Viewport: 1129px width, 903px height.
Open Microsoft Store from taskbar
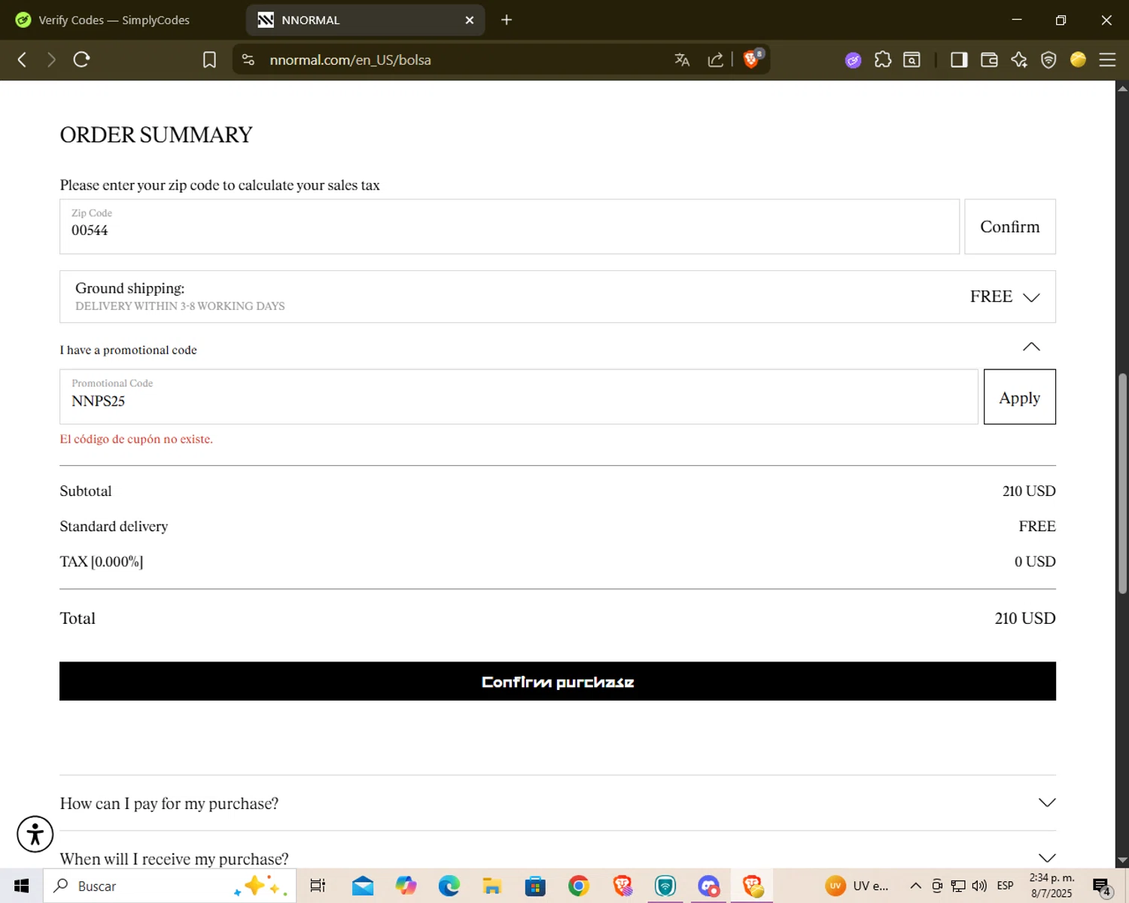pos(535,886)
